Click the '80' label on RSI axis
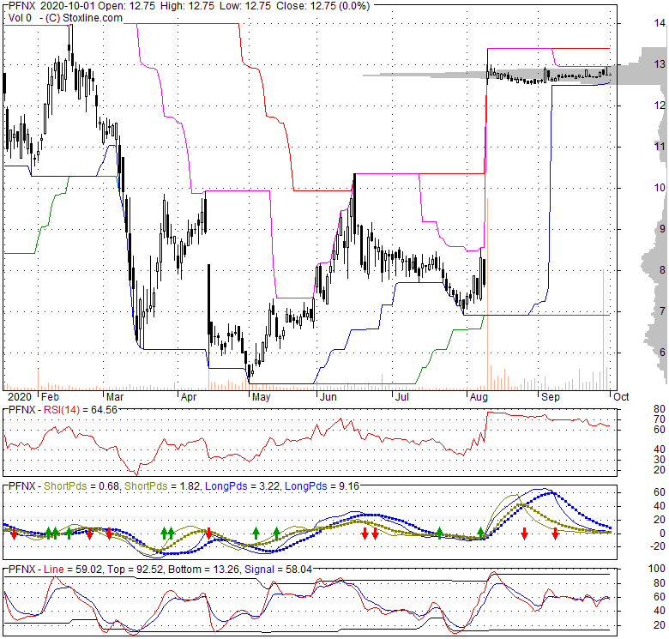Image resolution: width=669 pixels, height=639 pixels. pos(660,408)
